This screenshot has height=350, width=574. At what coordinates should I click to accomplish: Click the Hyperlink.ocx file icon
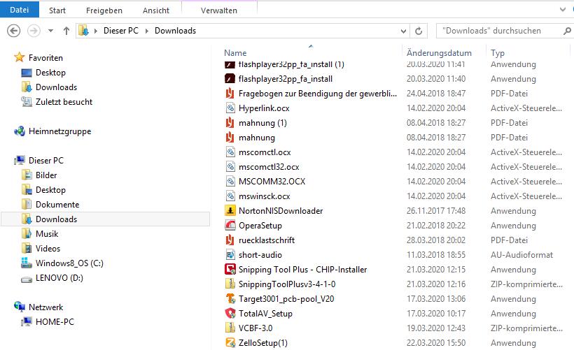coord(230,108)
